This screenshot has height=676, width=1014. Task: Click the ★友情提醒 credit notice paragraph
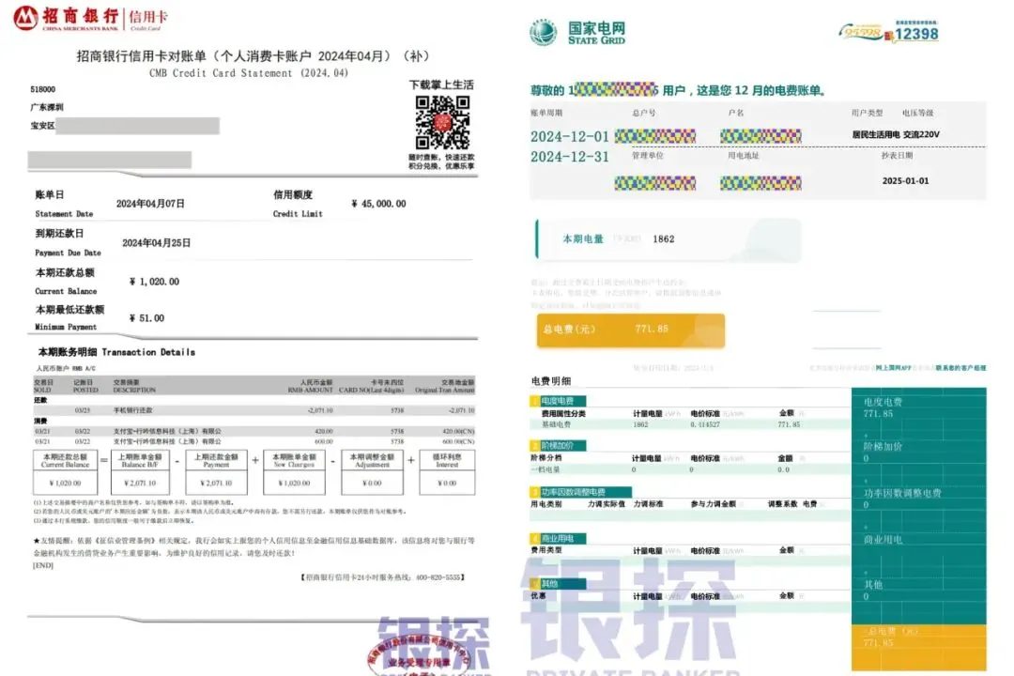tap(254, 546)
